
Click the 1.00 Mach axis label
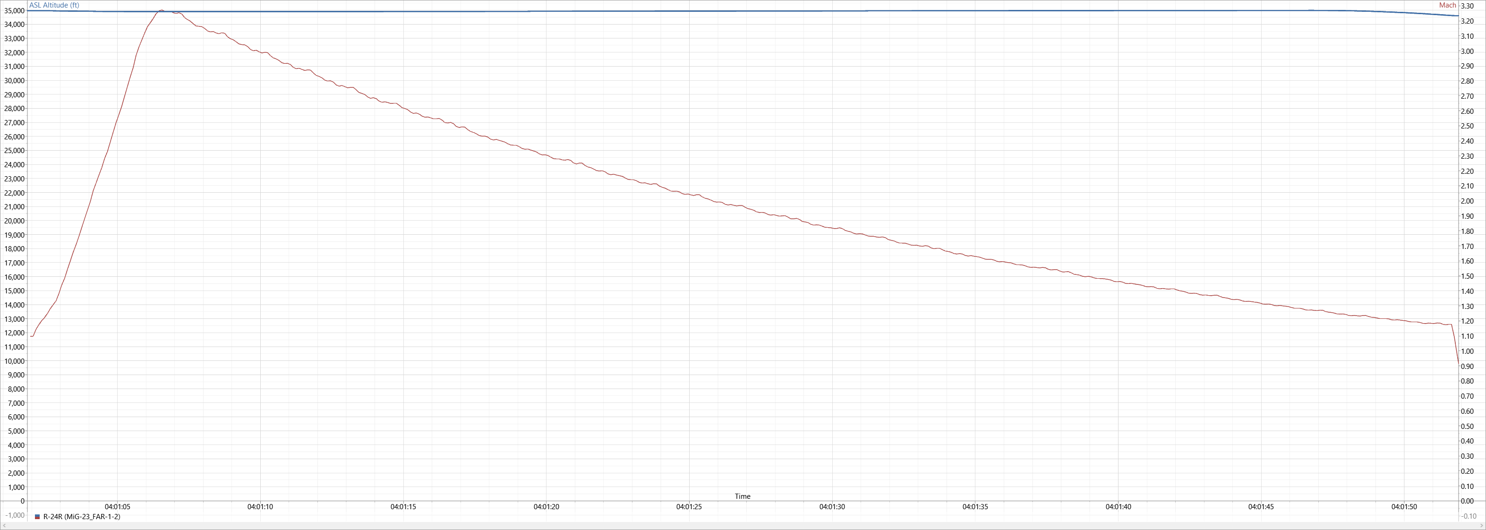click(1468, 351)
